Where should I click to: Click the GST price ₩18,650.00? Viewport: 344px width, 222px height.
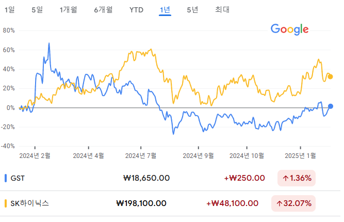click(x=146, y=179)
